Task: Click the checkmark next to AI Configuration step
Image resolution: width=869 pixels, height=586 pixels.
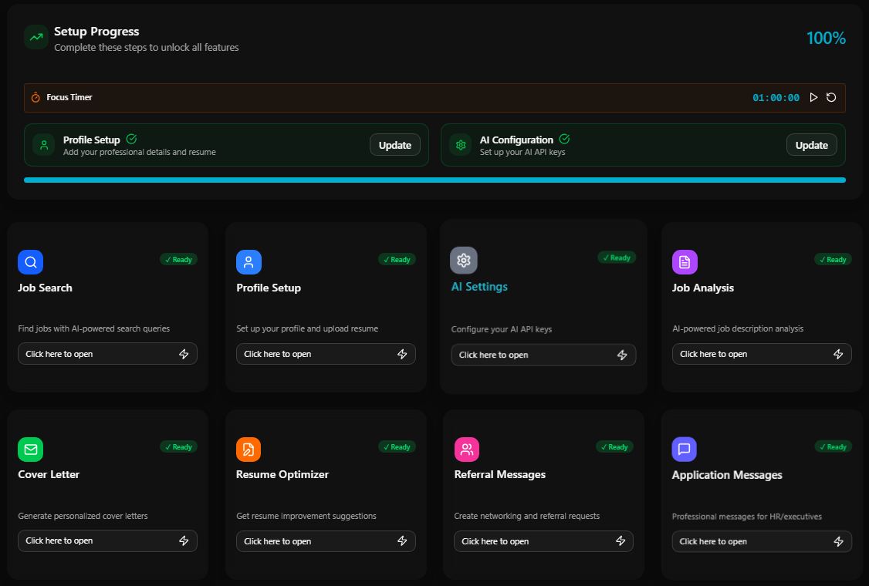Action: [x=564, y=139]
